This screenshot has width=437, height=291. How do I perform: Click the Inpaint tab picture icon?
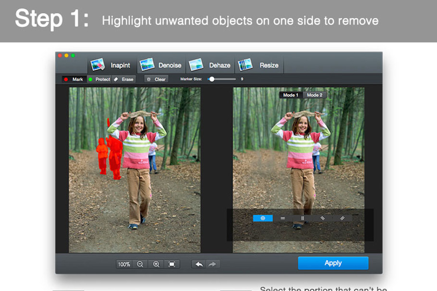click(98, 65)
